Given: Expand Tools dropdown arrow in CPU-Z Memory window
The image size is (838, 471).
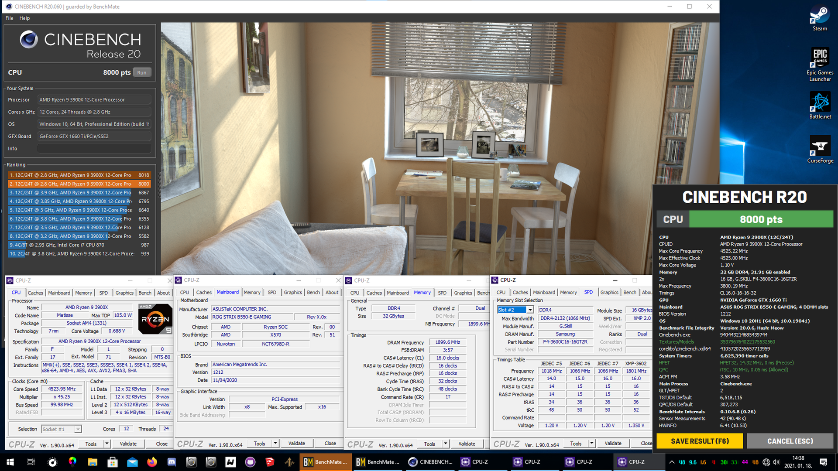Looking at the screenshot, I should tap(445, 444).
